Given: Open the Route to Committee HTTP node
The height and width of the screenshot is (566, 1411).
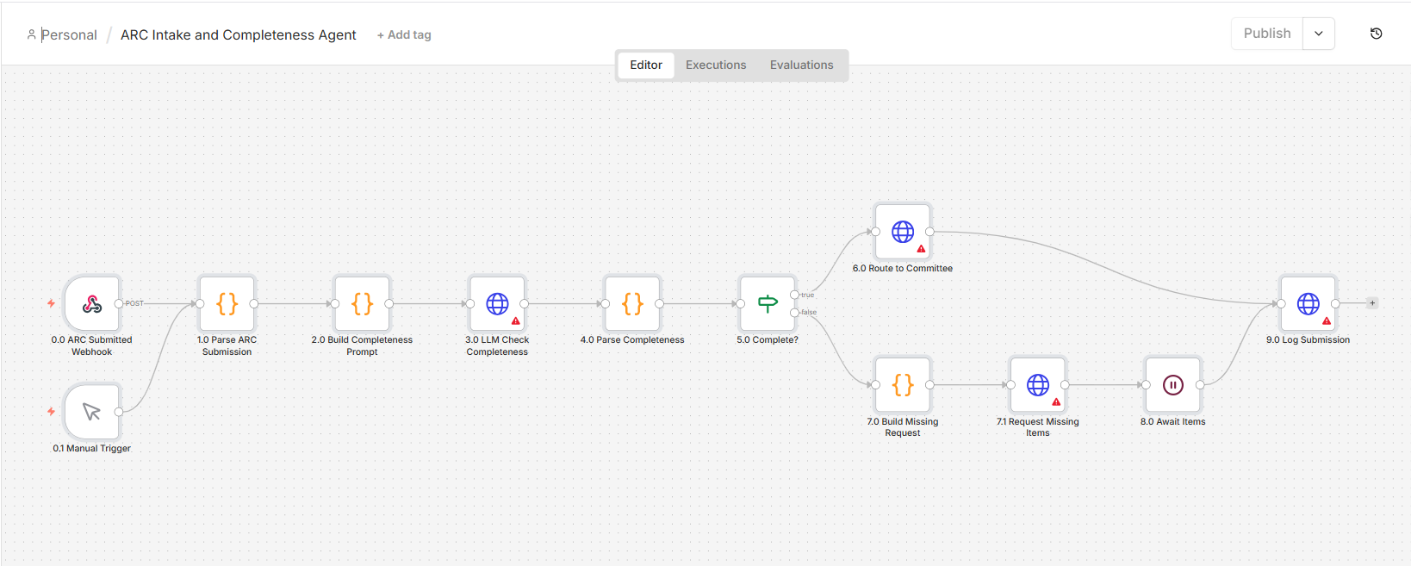Looking at the screenshot, I should 903,232.
